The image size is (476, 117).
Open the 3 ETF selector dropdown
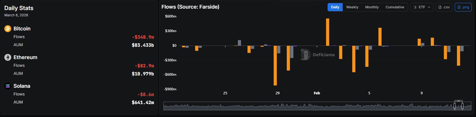[x=422, y=7]
